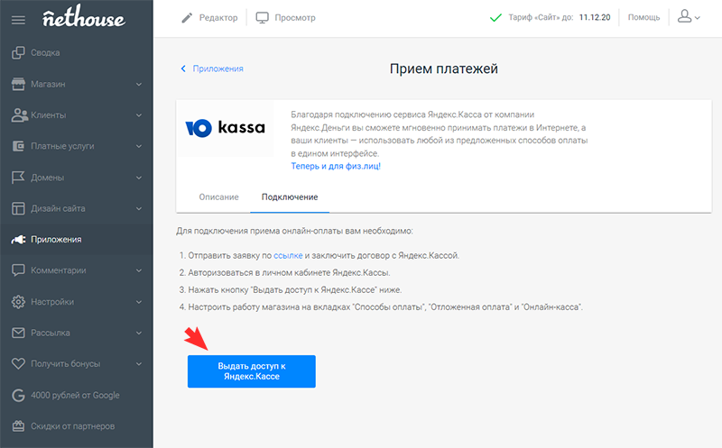
Task: Click Для подключения приема онлайн-оплаты text
Action: pyautogui.click(x=295, y=231)
